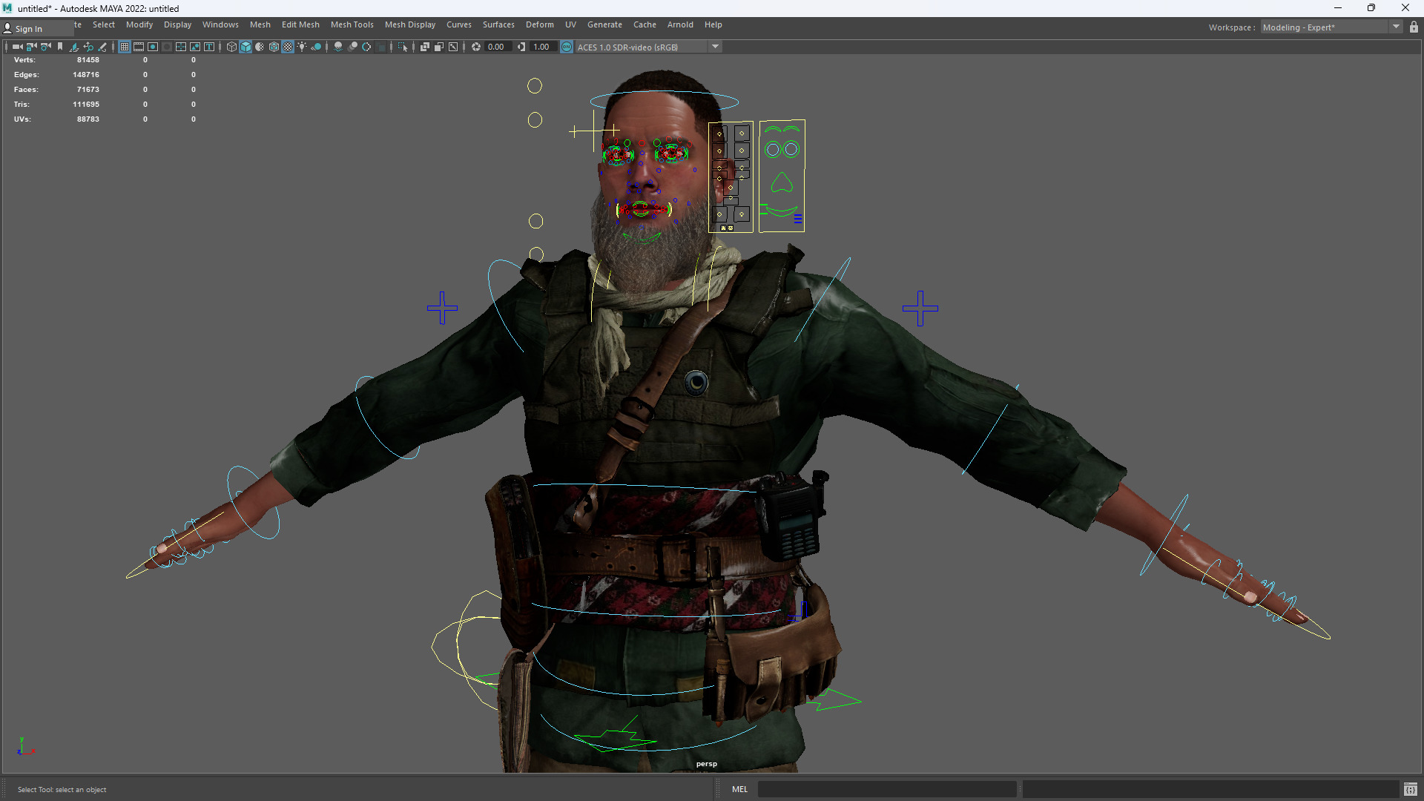
Task: Click the MEL command line input
Action: [886, 789]
